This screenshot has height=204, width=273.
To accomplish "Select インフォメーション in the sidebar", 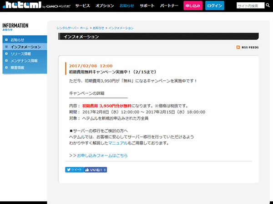I will (25, 47).
